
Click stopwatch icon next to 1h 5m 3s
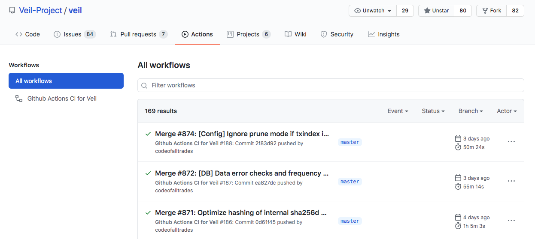coord(458,226)
